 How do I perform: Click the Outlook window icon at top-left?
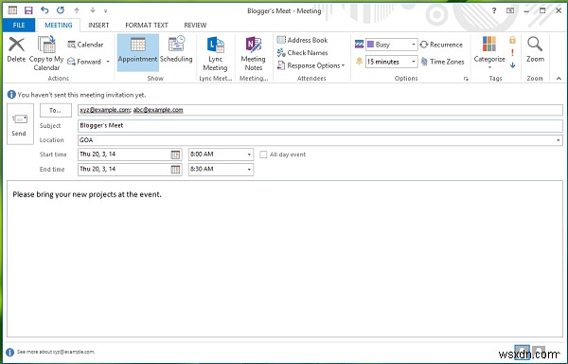point(12,10)
